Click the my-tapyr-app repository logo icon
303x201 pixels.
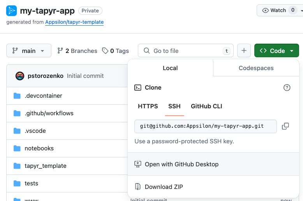pyautogui.click(x=11, y=11)
